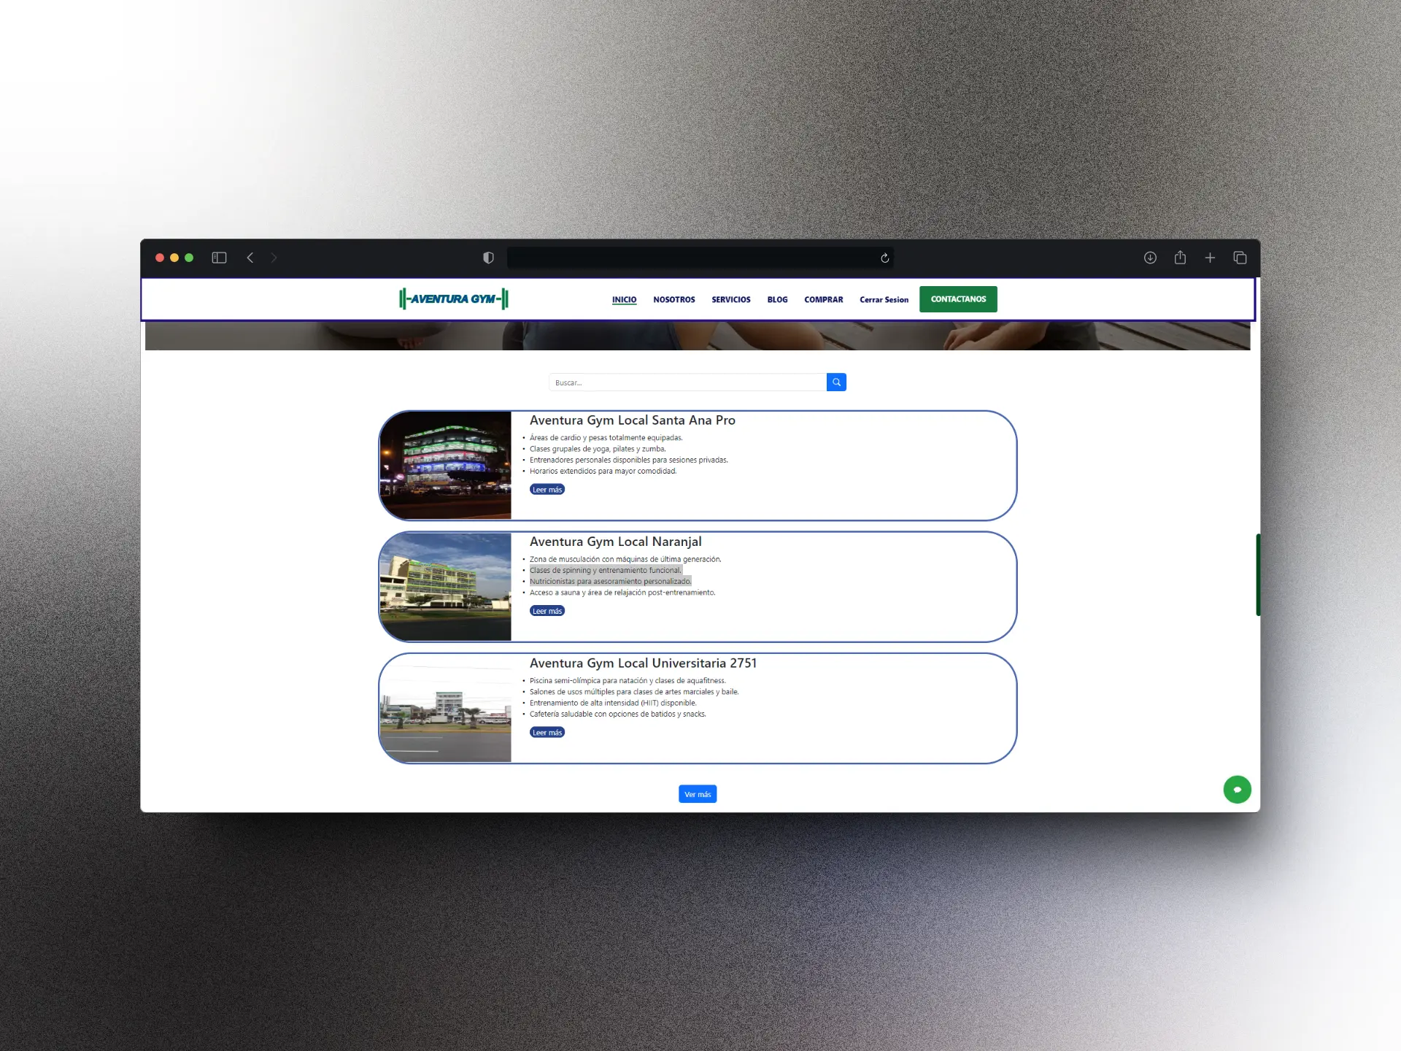Click the blue search magnifier button
This screenshot has width=1401, height=1051.
coord(836,382)
